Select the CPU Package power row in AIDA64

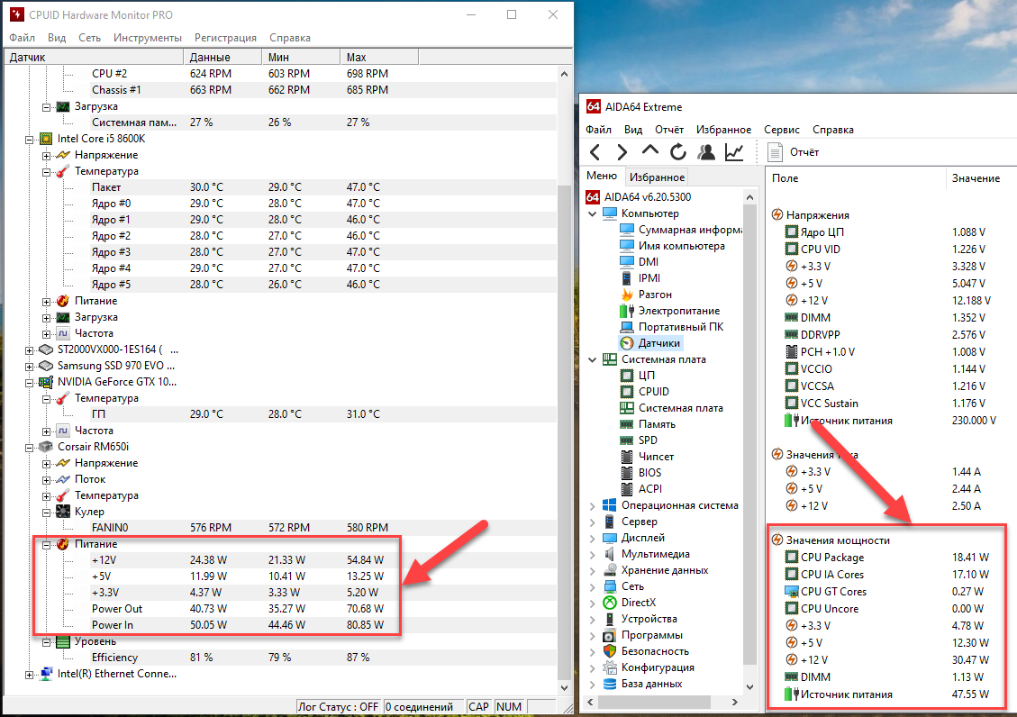[886, 558]
